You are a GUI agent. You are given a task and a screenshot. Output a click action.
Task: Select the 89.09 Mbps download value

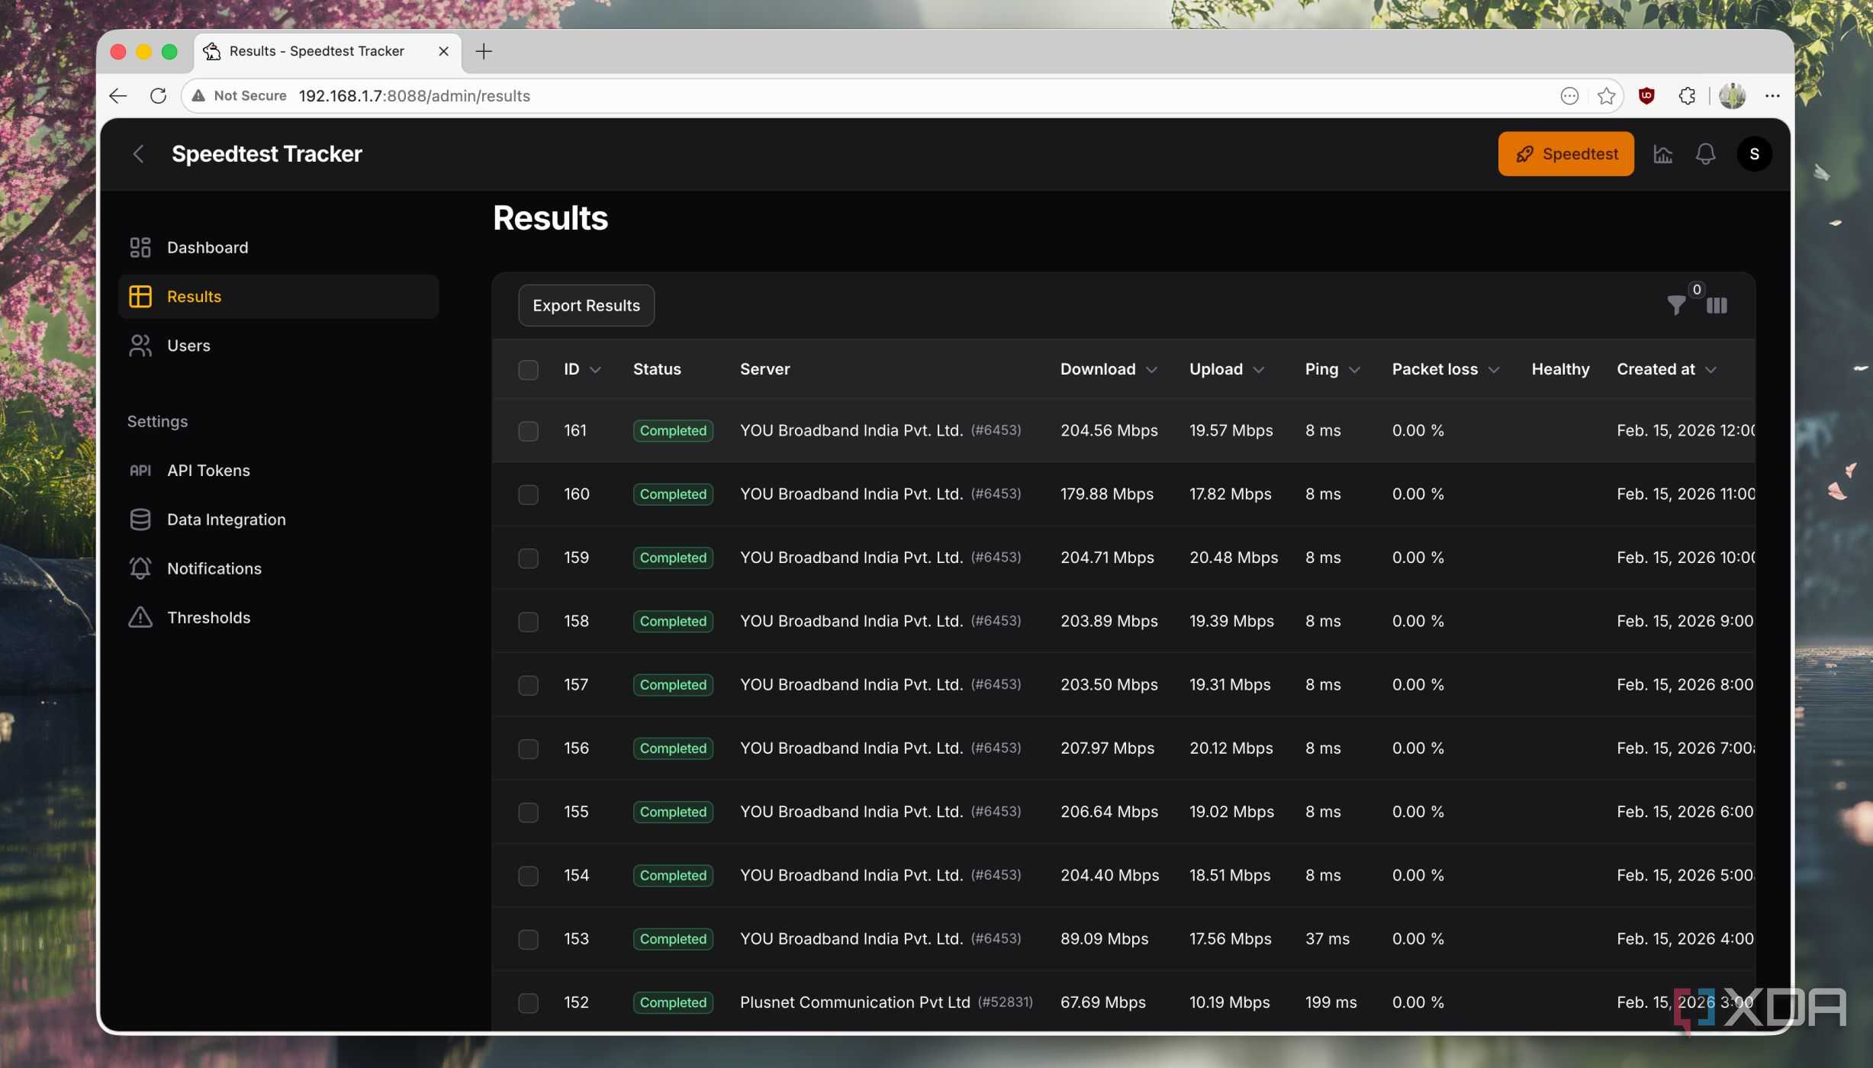pyautogui.click(x=1104, y=939)
